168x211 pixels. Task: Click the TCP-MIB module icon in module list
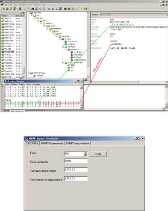click(x=3, y=49)
